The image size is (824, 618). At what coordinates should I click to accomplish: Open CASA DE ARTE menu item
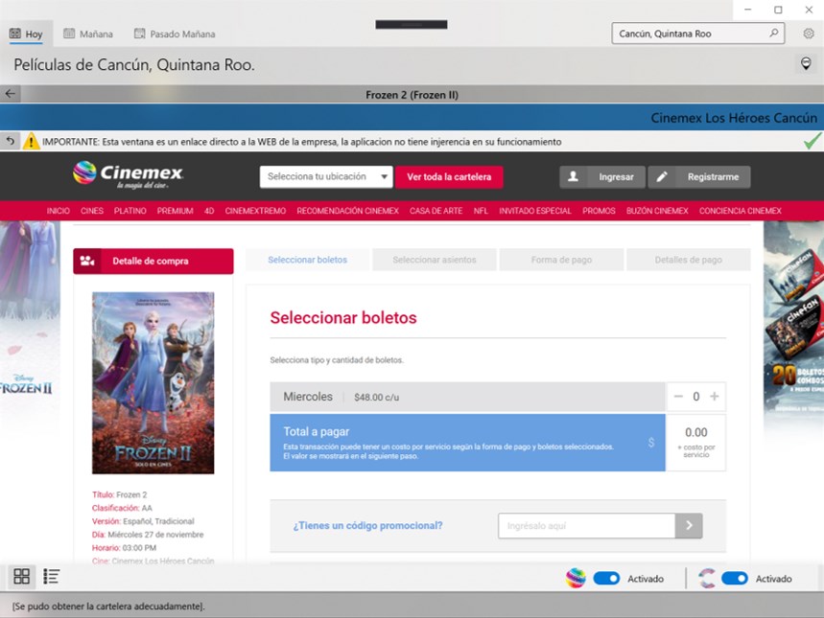(436, 211)
